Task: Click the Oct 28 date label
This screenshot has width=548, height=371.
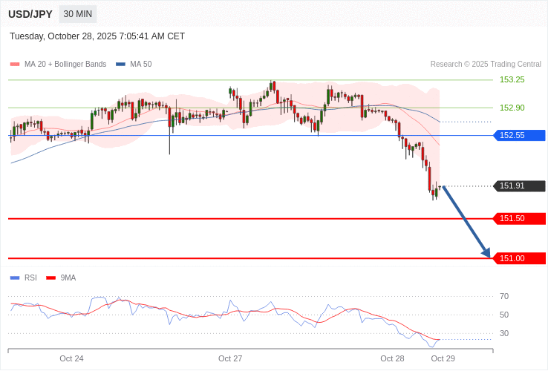Action: coord(392,358)
